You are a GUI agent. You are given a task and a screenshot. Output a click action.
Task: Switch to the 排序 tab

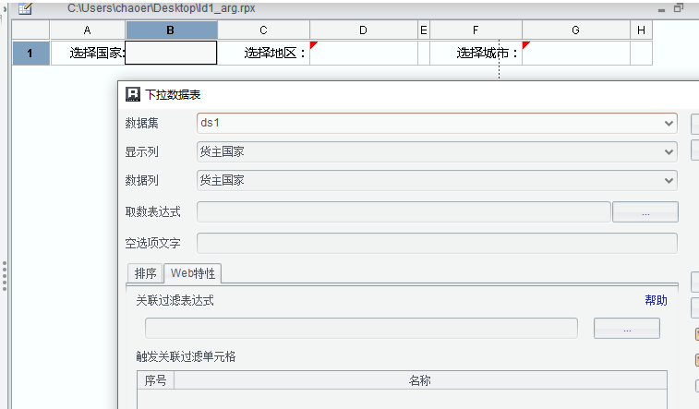click(x=145, y=273)
